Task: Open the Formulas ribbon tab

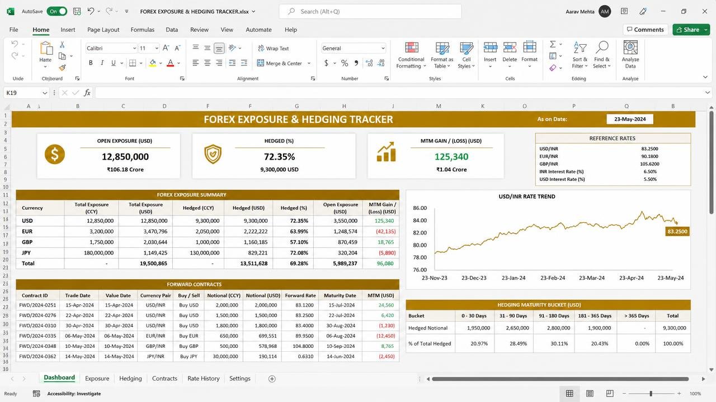Action: pos(143,30)
